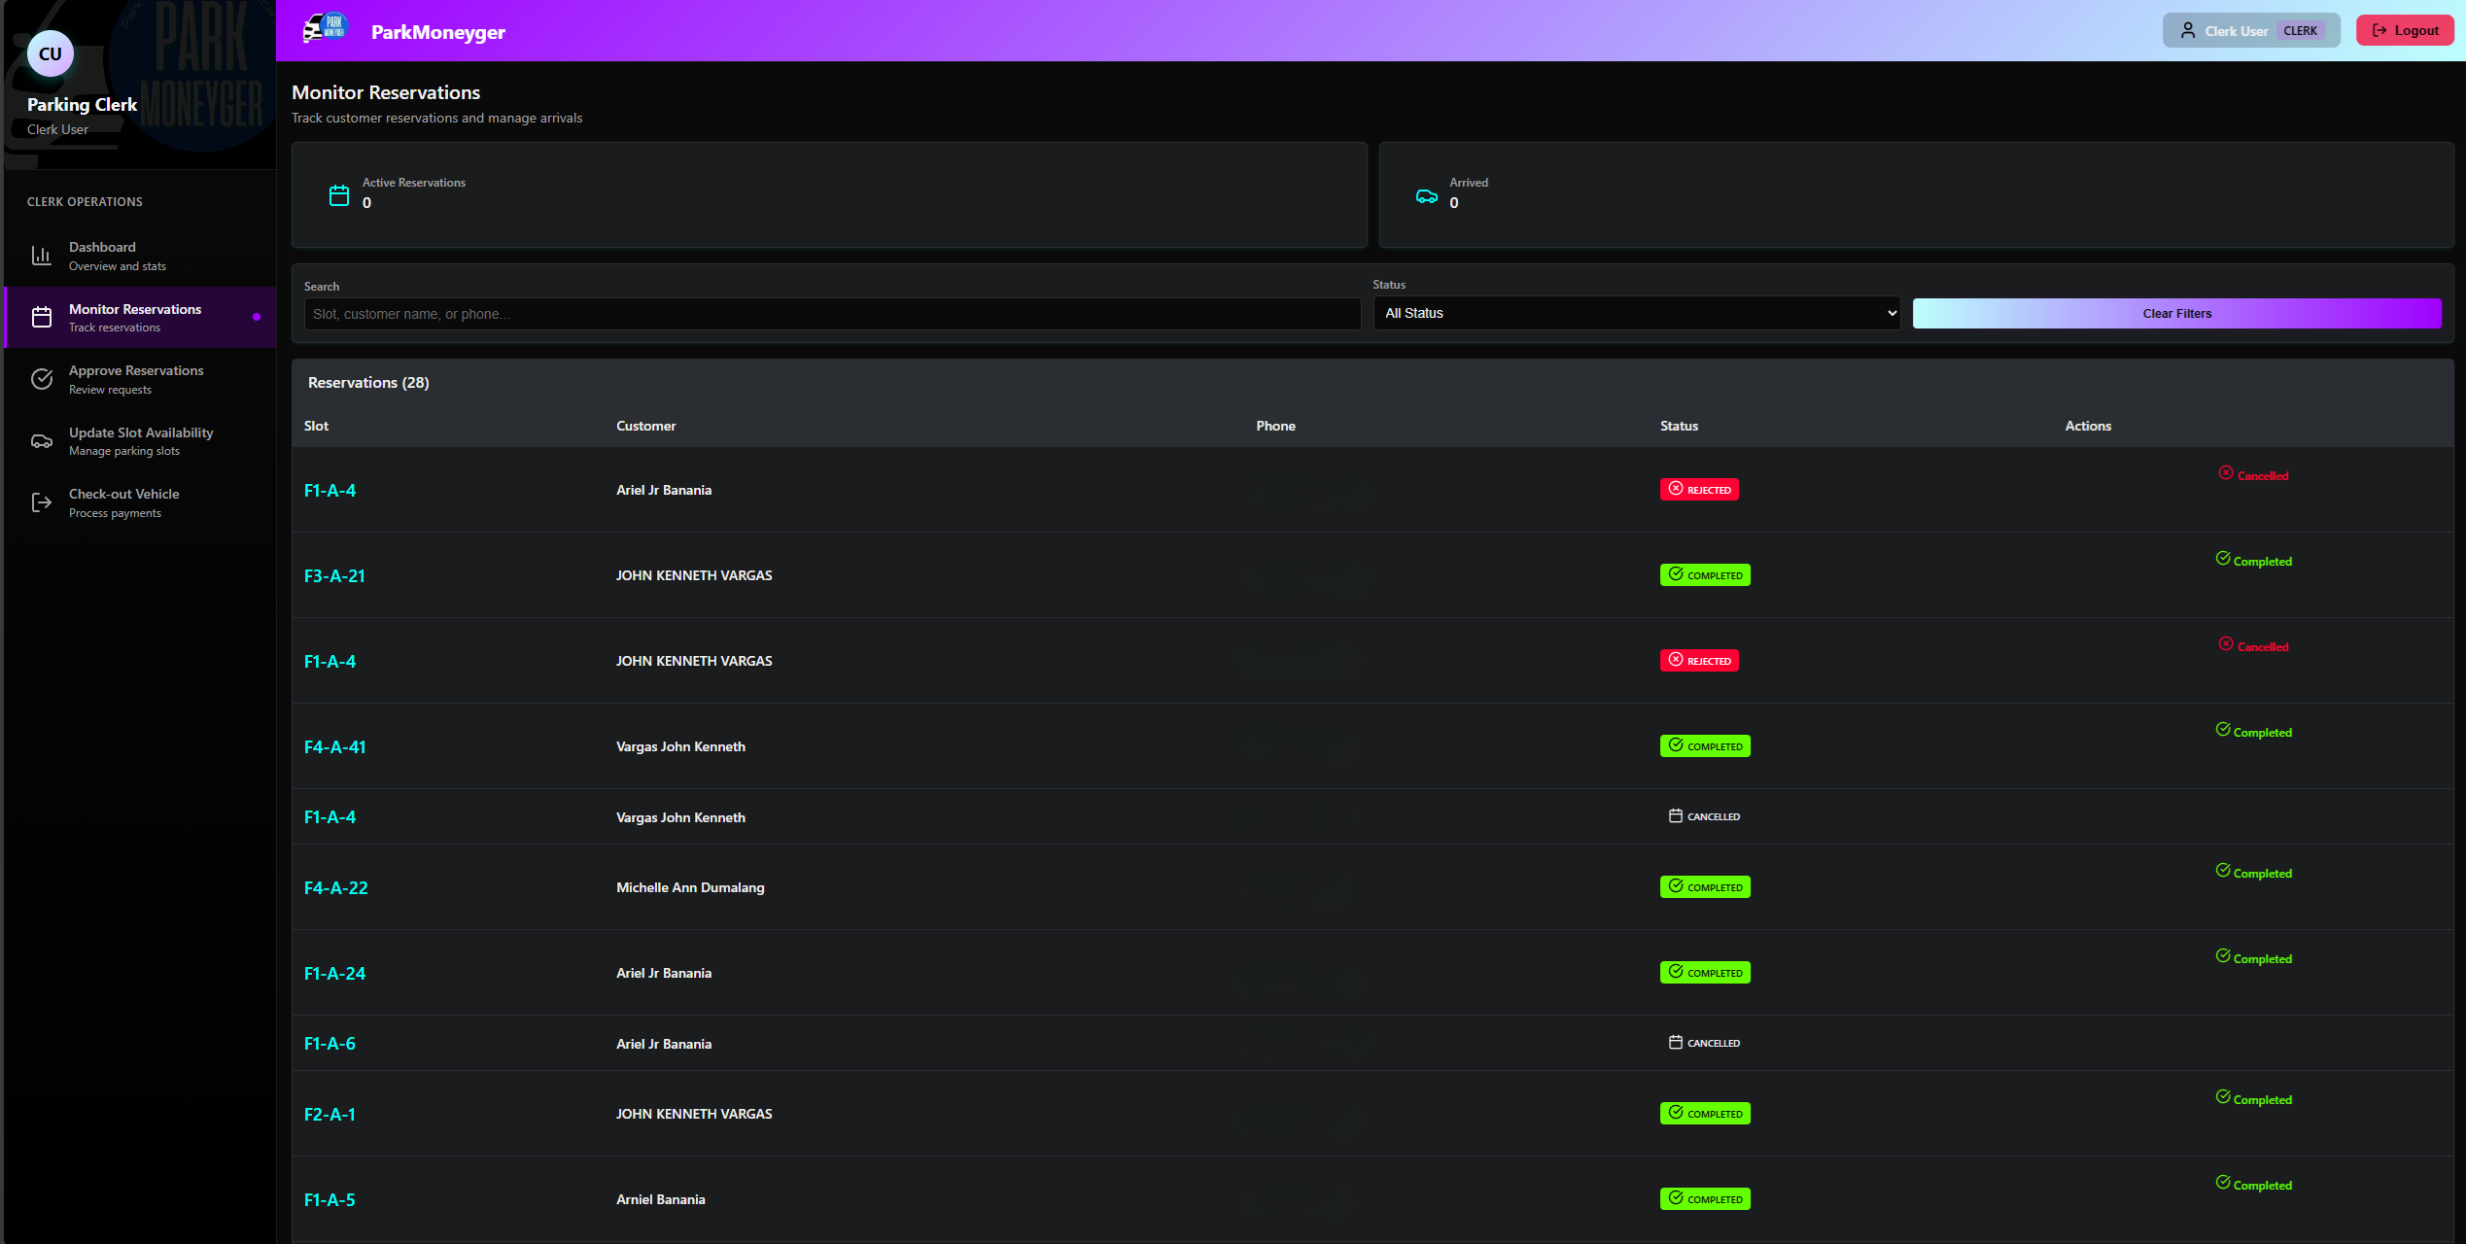Click the CLERK role badge
Image resolution: width=2466 pixels, height=1244 pixels.
pos(2300,30)
